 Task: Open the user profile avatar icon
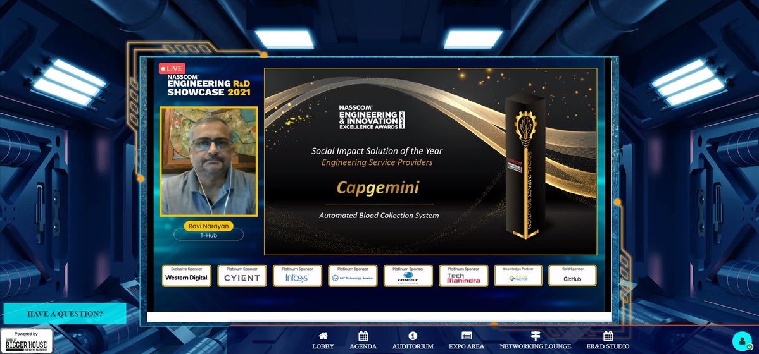(742, 341)
